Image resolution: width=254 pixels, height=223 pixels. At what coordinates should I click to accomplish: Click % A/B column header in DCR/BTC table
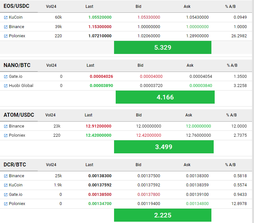[x=230, y=165]
